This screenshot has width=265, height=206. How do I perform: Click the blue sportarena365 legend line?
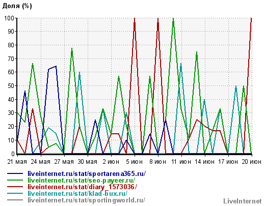pos(15,173)
